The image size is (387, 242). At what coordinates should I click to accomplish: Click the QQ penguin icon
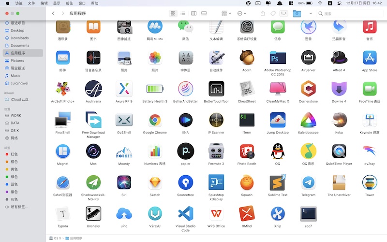[x=278, y=151]
